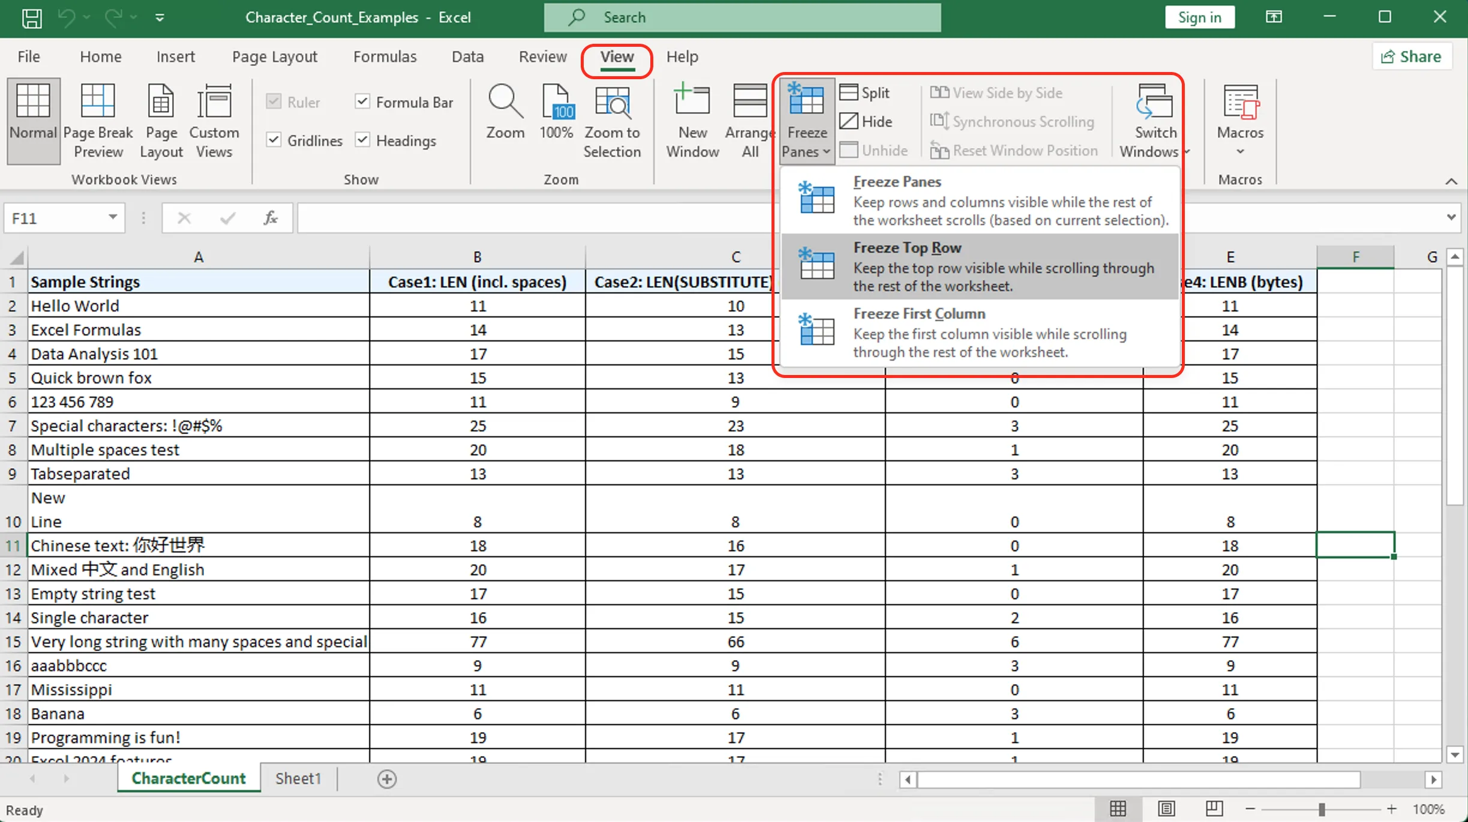Select Normal workbook view
Viewport: 1468px width, 822px height.
(33, 120)
